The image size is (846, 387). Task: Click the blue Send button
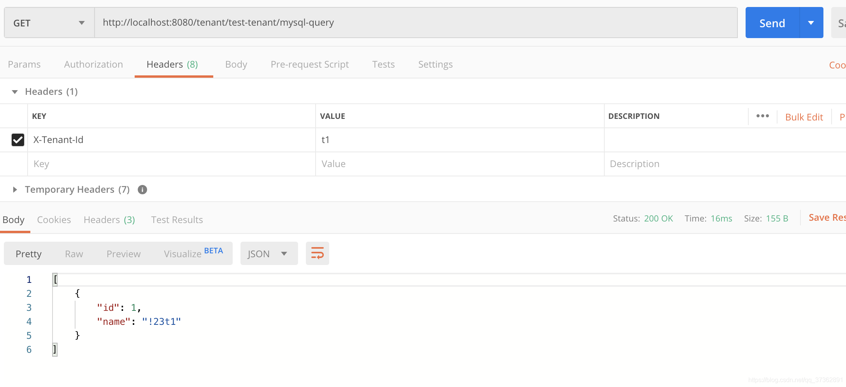(x=772, y=23)
